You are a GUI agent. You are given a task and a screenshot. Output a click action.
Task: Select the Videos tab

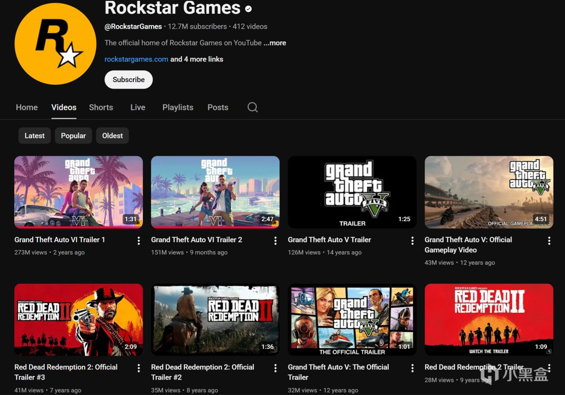click(x=64, y=107)
